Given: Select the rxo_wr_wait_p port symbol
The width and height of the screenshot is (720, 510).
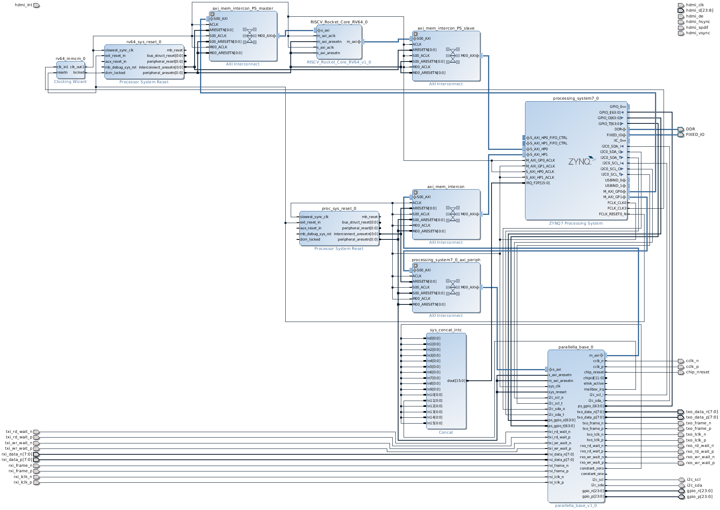Looking at the screenshot, I should click(681, 463).
